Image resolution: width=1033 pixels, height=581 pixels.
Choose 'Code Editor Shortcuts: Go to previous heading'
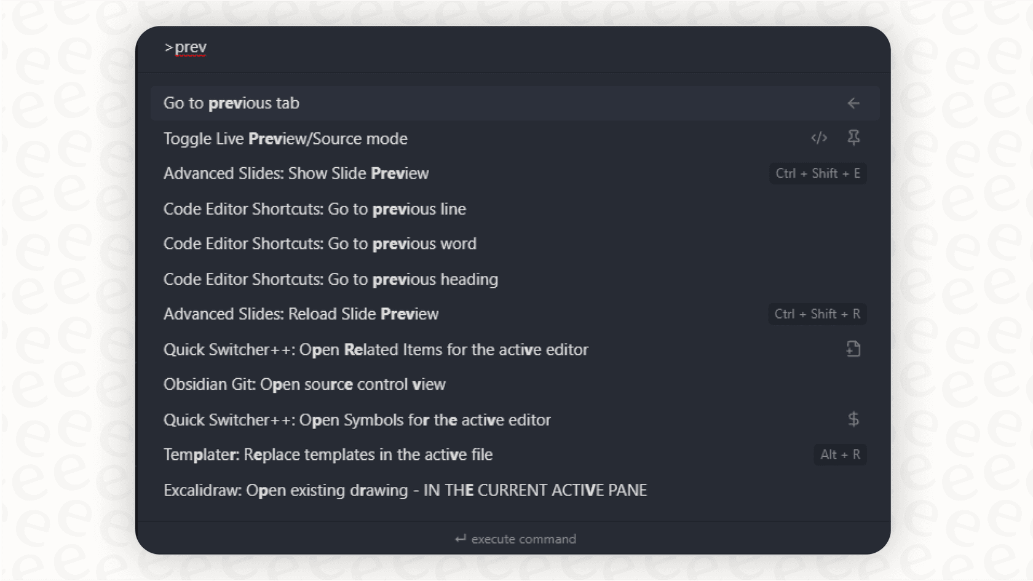pos(330,279)
